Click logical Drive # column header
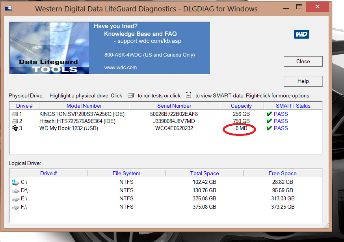Screen dimensions: 344x242 coord(48,173)
